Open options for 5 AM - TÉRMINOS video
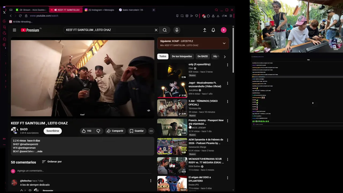The width and height of the screenshot is (343, 193). pos(228,102)
